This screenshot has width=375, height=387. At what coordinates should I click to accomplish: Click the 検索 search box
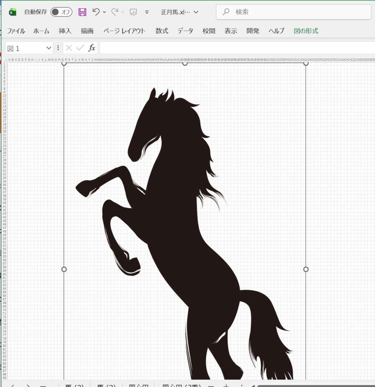click(293, 12)
